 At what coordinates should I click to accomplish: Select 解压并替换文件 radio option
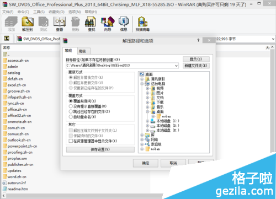(x=71, y=77)
